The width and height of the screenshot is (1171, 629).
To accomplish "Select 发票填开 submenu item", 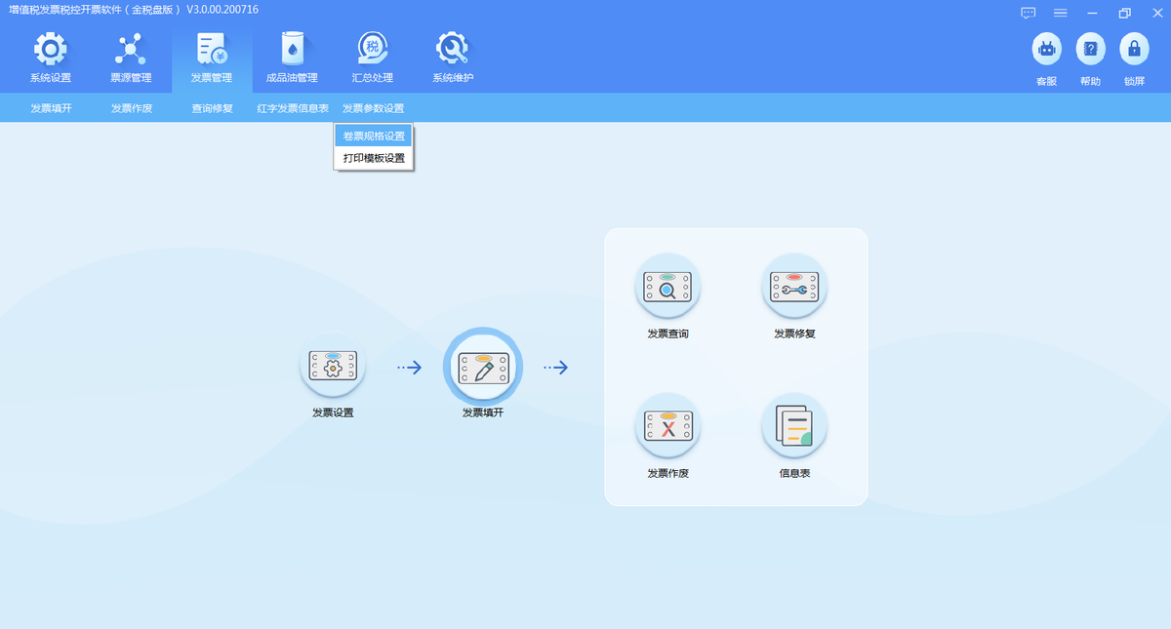I will click(x=51, y=108).
